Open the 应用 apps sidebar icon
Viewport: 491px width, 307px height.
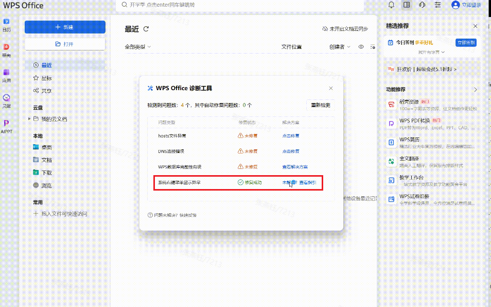click(x=6, y=72)
